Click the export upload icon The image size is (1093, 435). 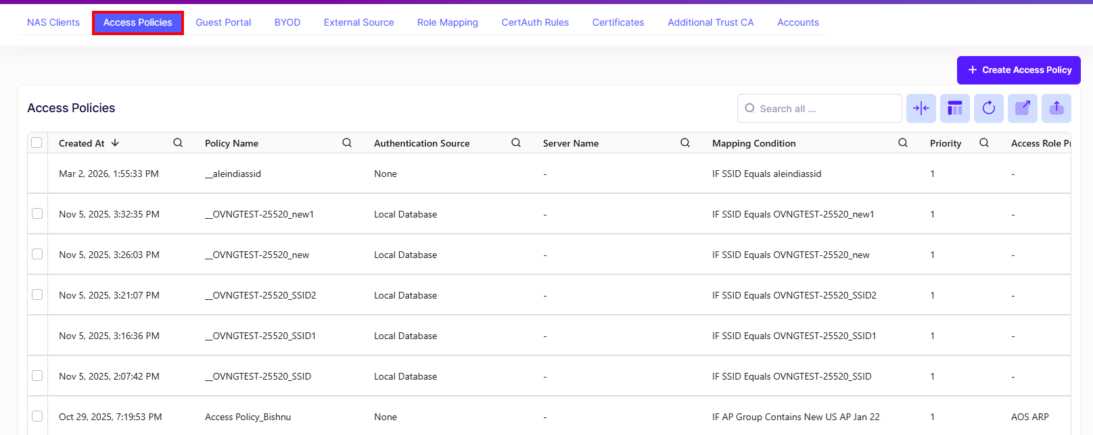point(1056,108)
